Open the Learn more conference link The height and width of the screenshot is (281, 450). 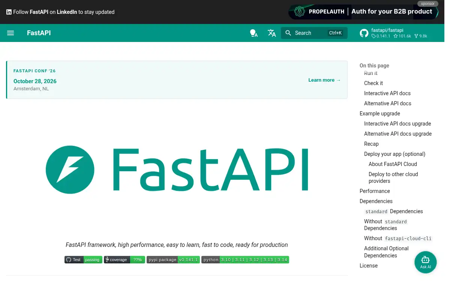tap(324, 80)
